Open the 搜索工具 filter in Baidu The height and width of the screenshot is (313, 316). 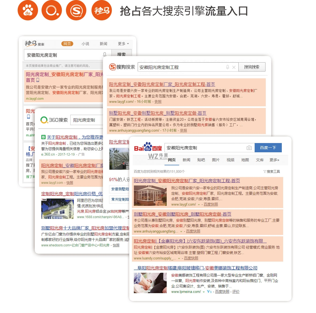(271, 172)
